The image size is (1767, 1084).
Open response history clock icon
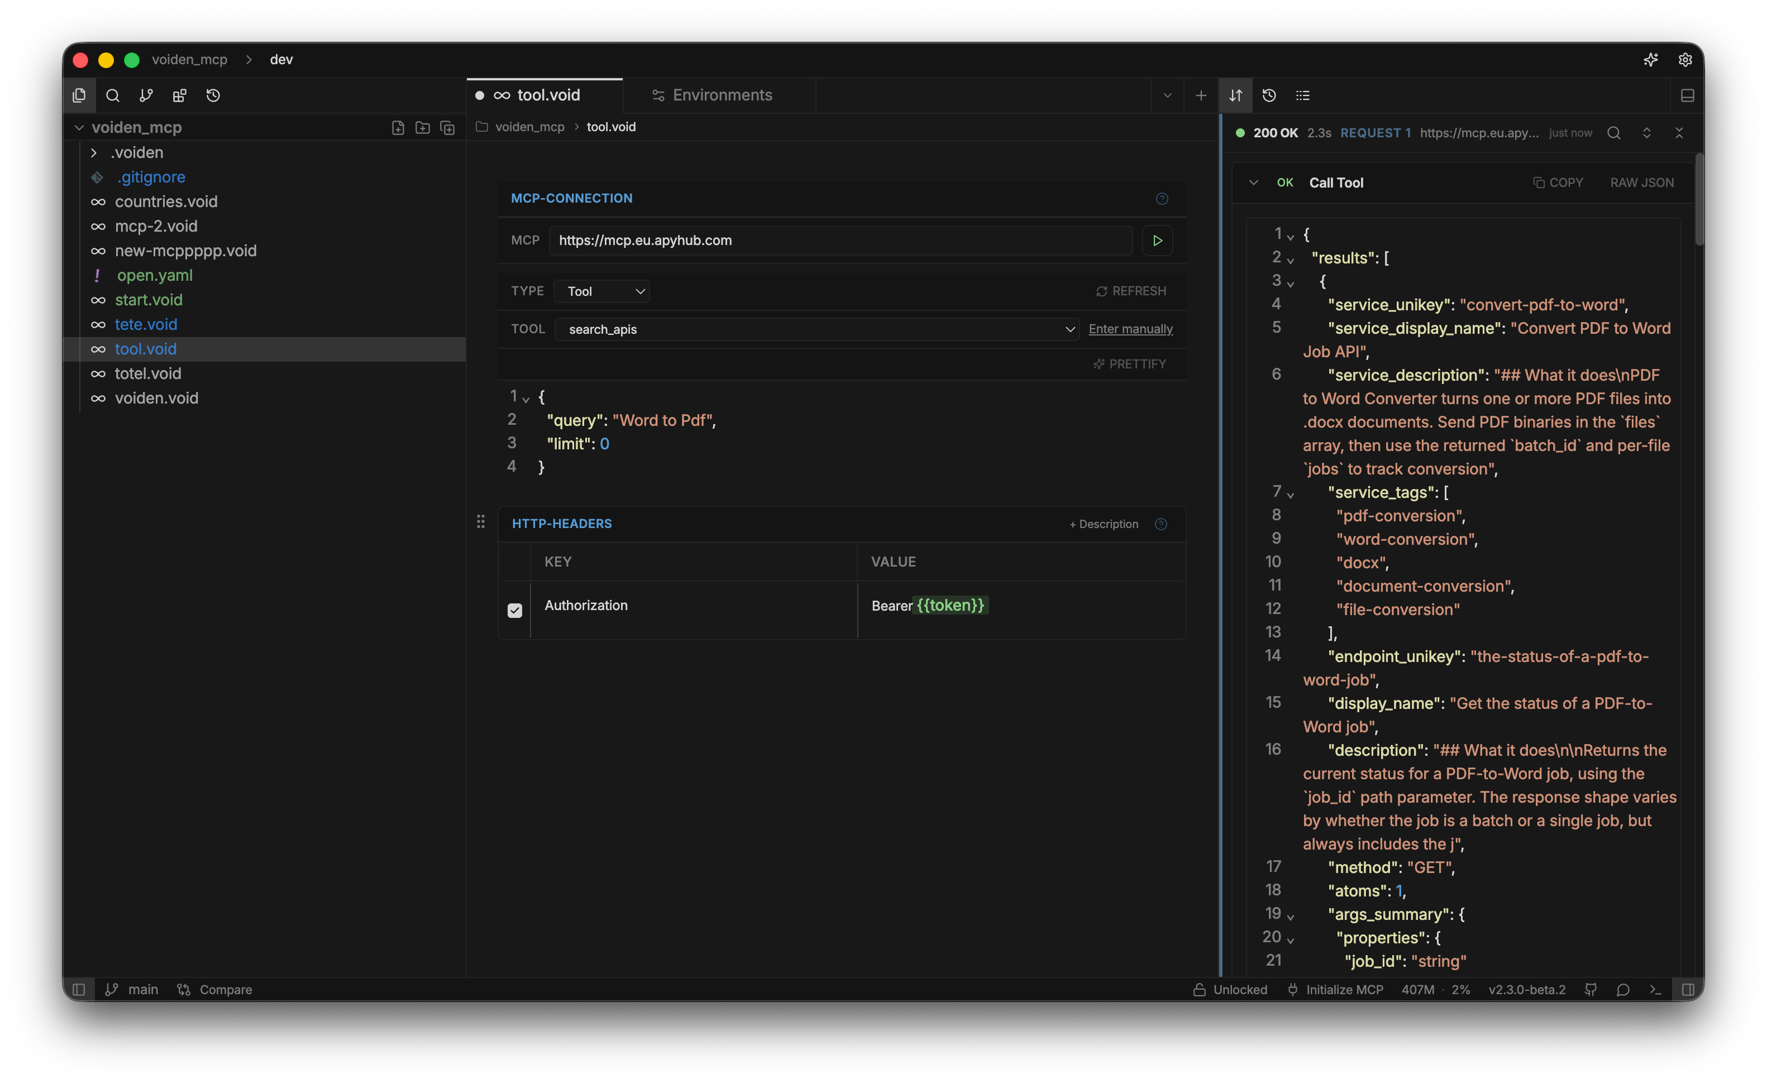(1269, 95)
